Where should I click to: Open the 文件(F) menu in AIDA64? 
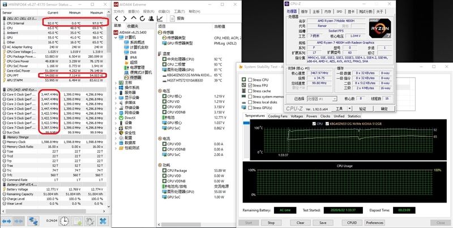coord(119,11)
